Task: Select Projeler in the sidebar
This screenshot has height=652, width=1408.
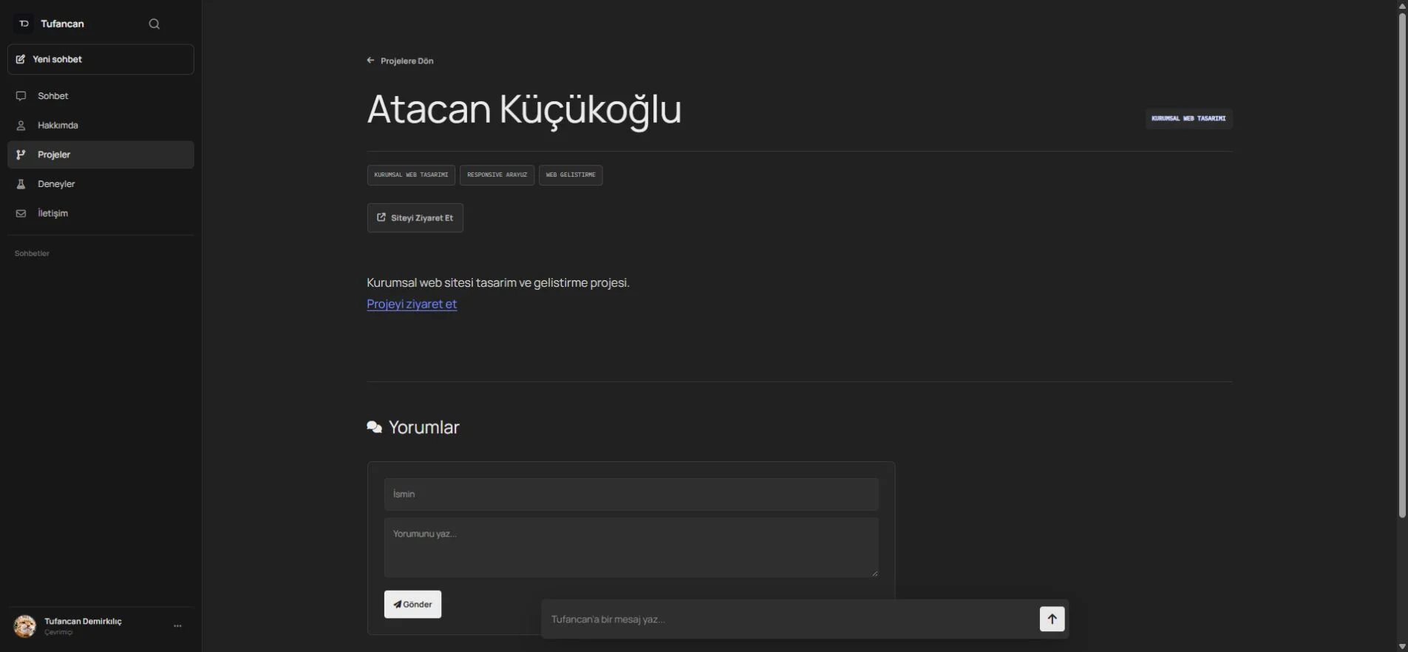Action: [101, 154]
